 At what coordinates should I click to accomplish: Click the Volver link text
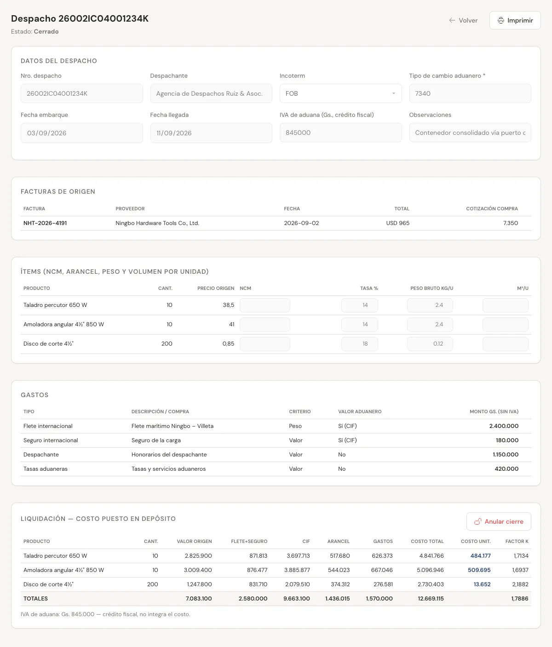(x=468, y=20)
